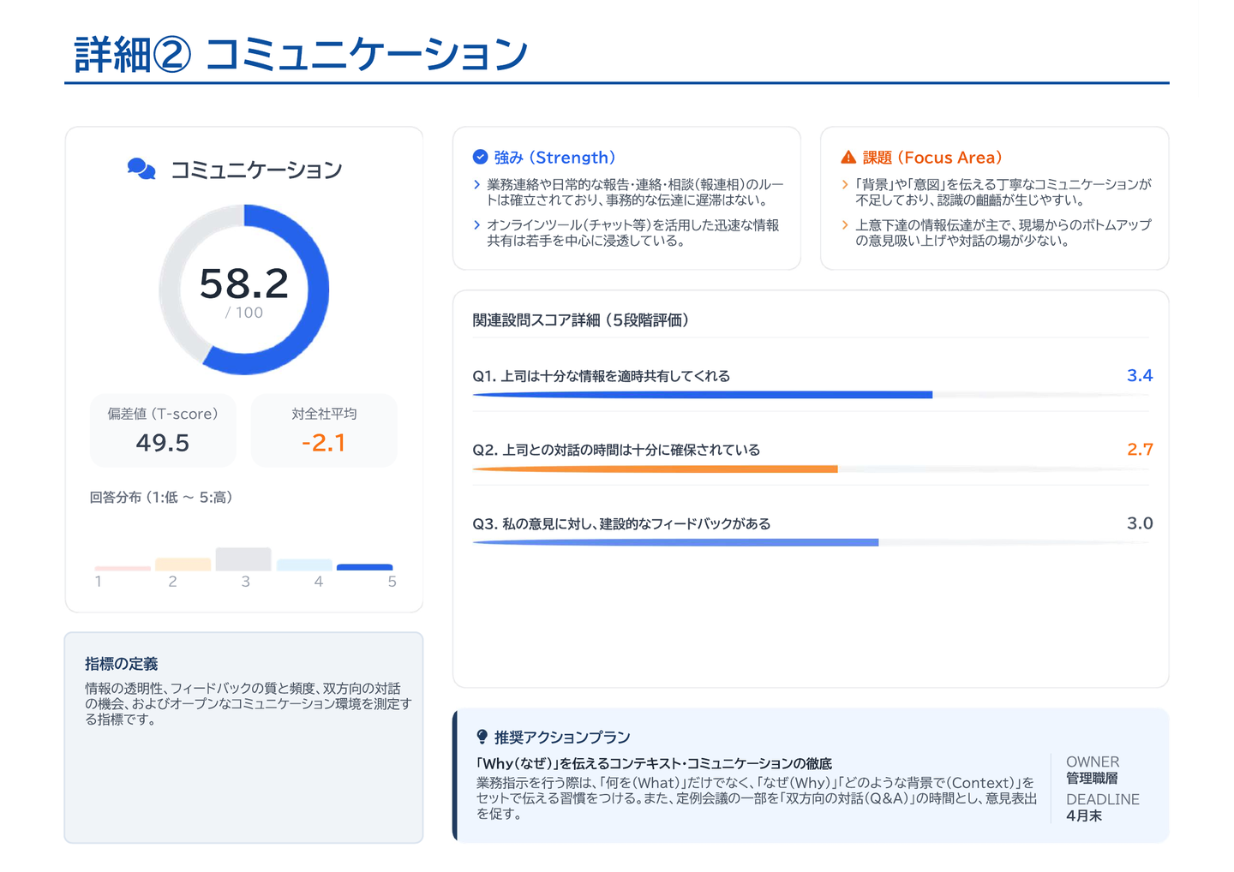The height and width of the screenshot is (872, 1234).
Task: Click the orange Q2 score bar
Action: [655, 469]
